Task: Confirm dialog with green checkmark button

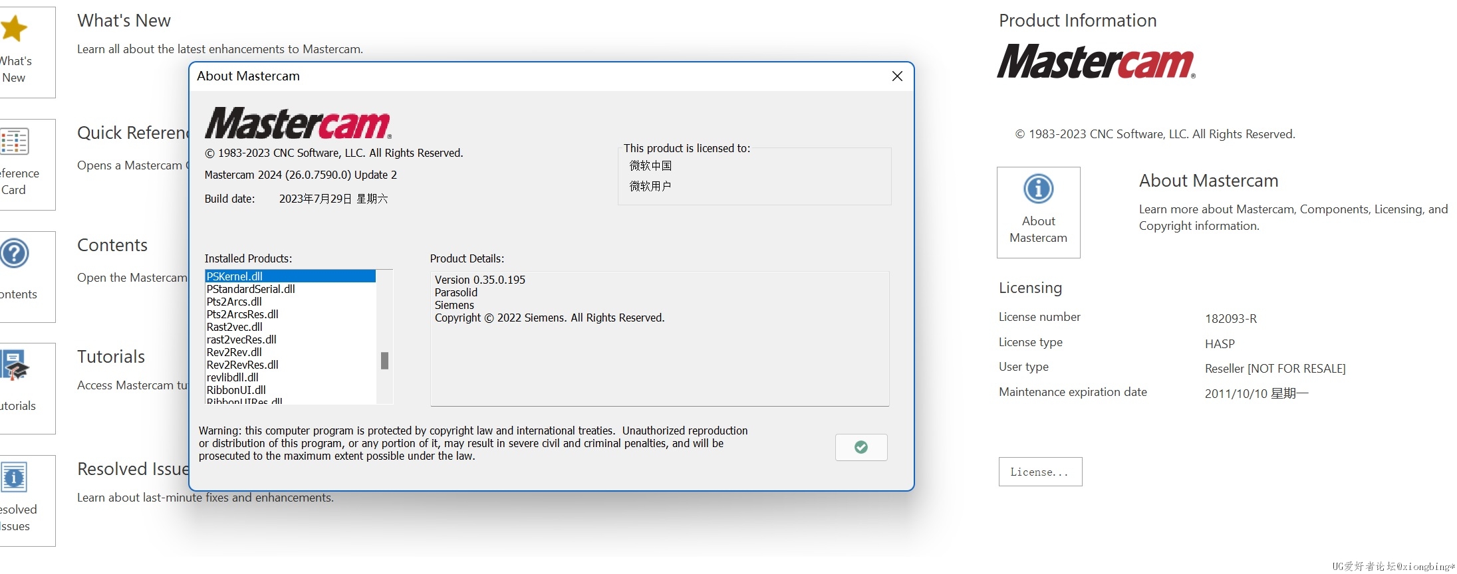Action: 861,447
